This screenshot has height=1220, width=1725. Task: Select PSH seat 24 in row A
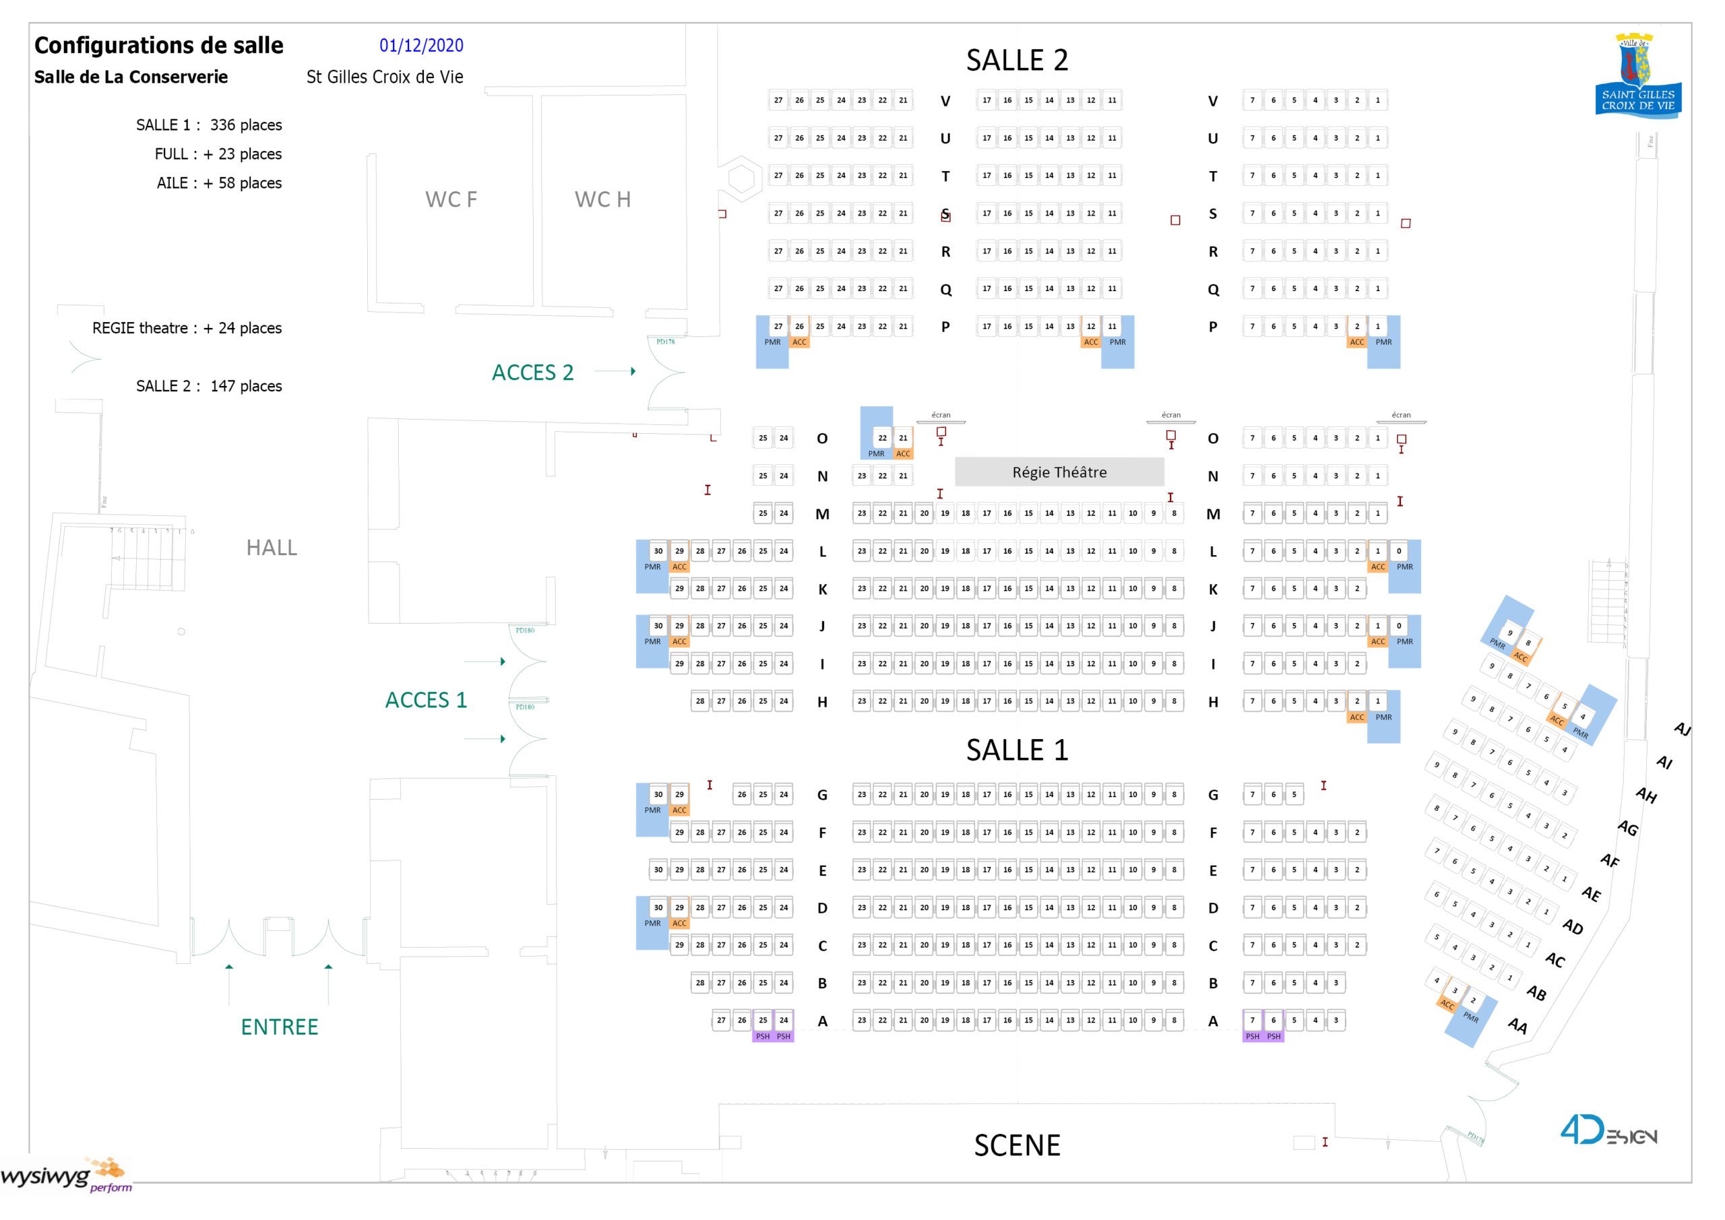(x=784, y=1020)
